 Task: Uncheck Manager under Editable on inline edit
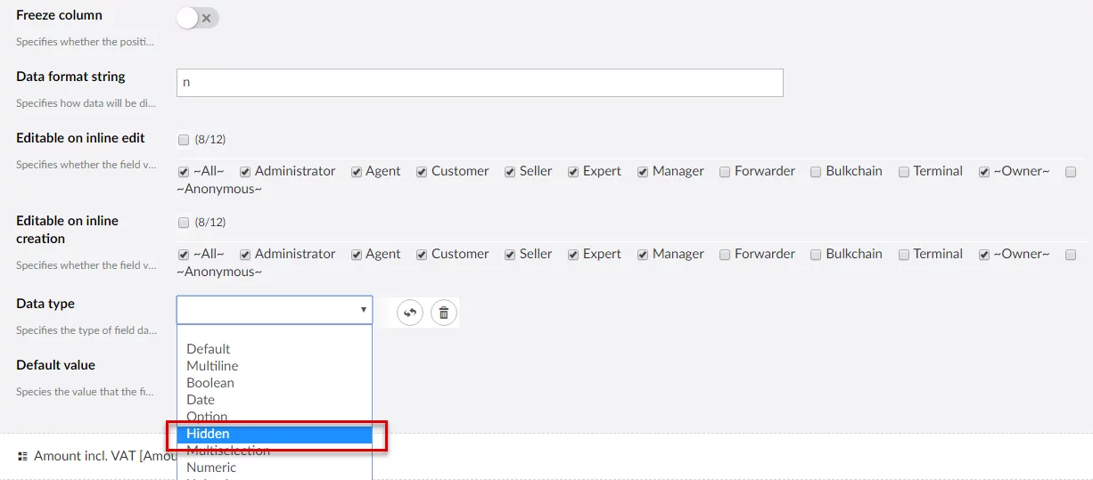click(x=643, y=172)
